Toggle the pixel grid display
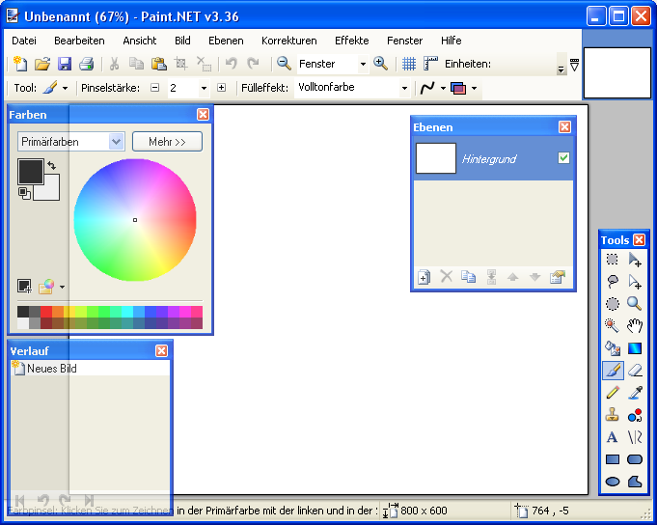The width and height of the screenshot is (657, 525). click(408, 64)
